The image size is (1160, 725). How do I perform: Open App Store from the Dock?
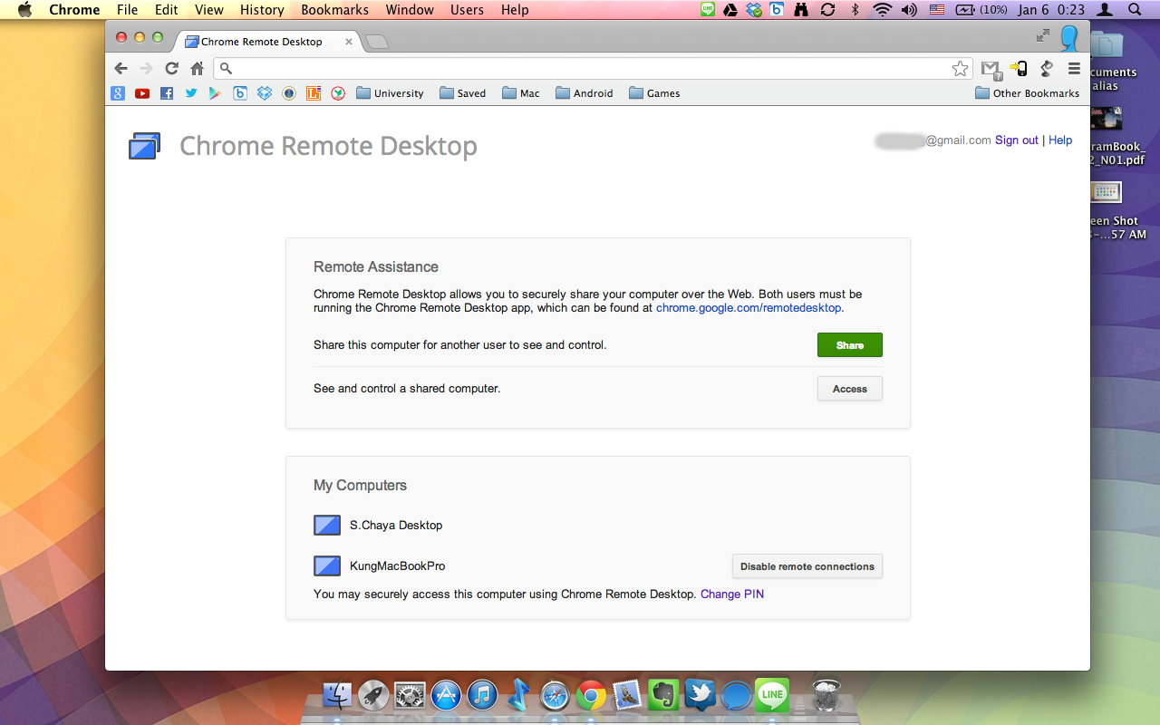[x=446, y=696]
